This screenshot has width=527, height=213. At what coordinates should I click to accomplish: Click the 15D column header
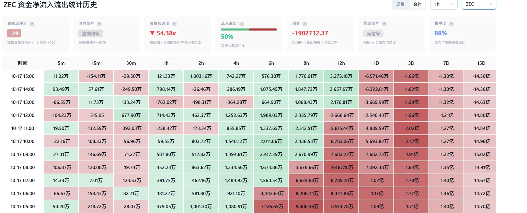pyautogui.click(x=481, y=63)
